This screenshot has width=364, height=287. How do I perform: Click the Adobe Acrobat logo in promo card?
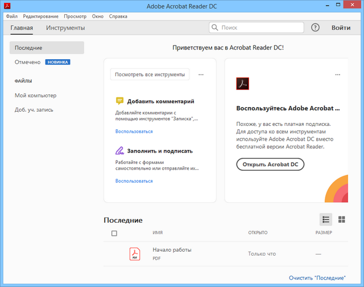[243, 84]
